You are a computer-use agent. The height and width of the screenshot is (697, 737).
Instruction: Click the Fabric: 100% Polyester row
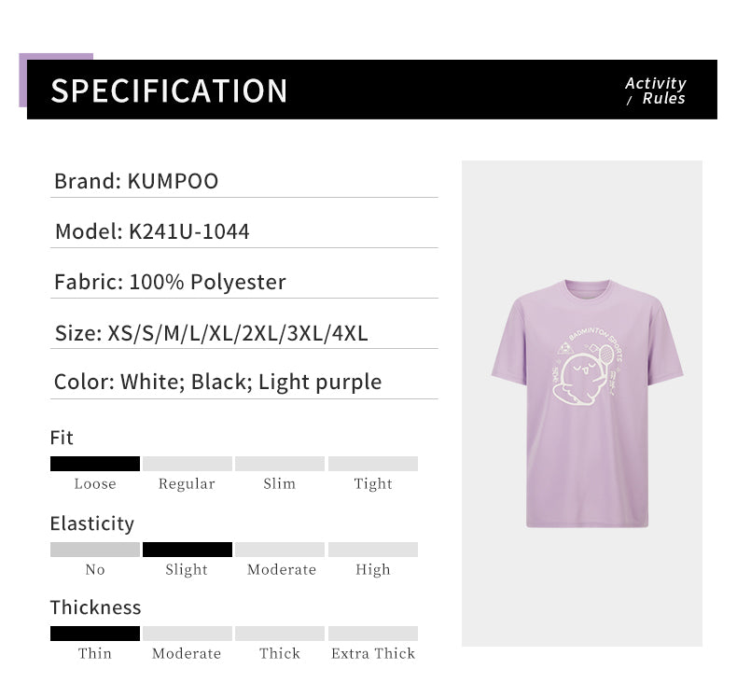(x=170, y=282)
